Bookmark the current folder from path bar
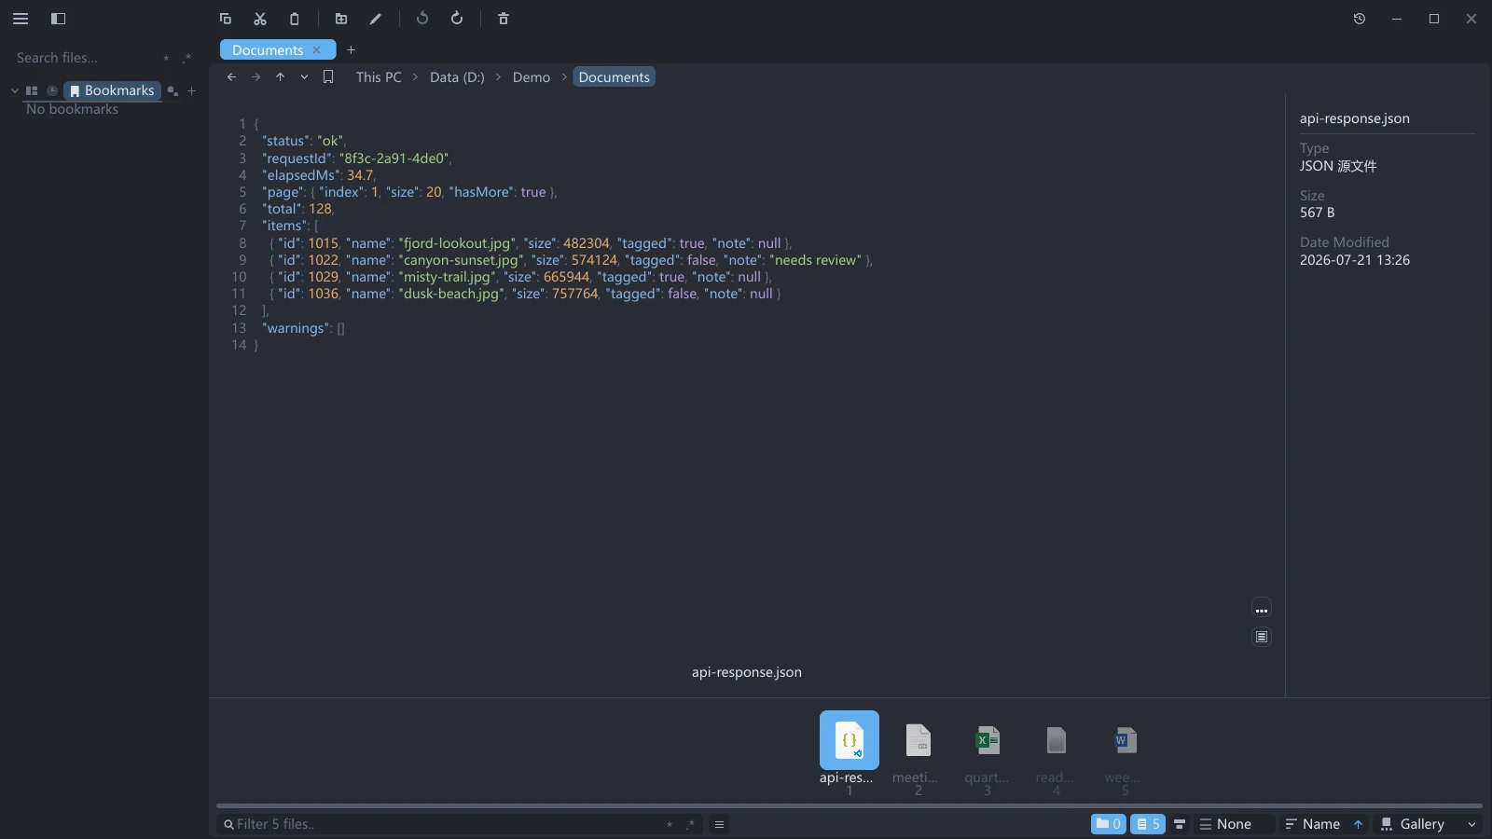The width and height of the screenshot is (1492, 839). click(328, 77)
